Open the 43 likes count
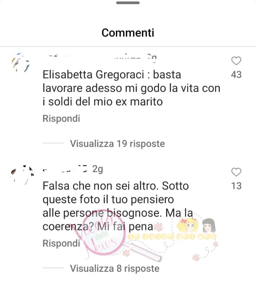The height and width of the screenshot is (284, 256). (x=236, y=75)
